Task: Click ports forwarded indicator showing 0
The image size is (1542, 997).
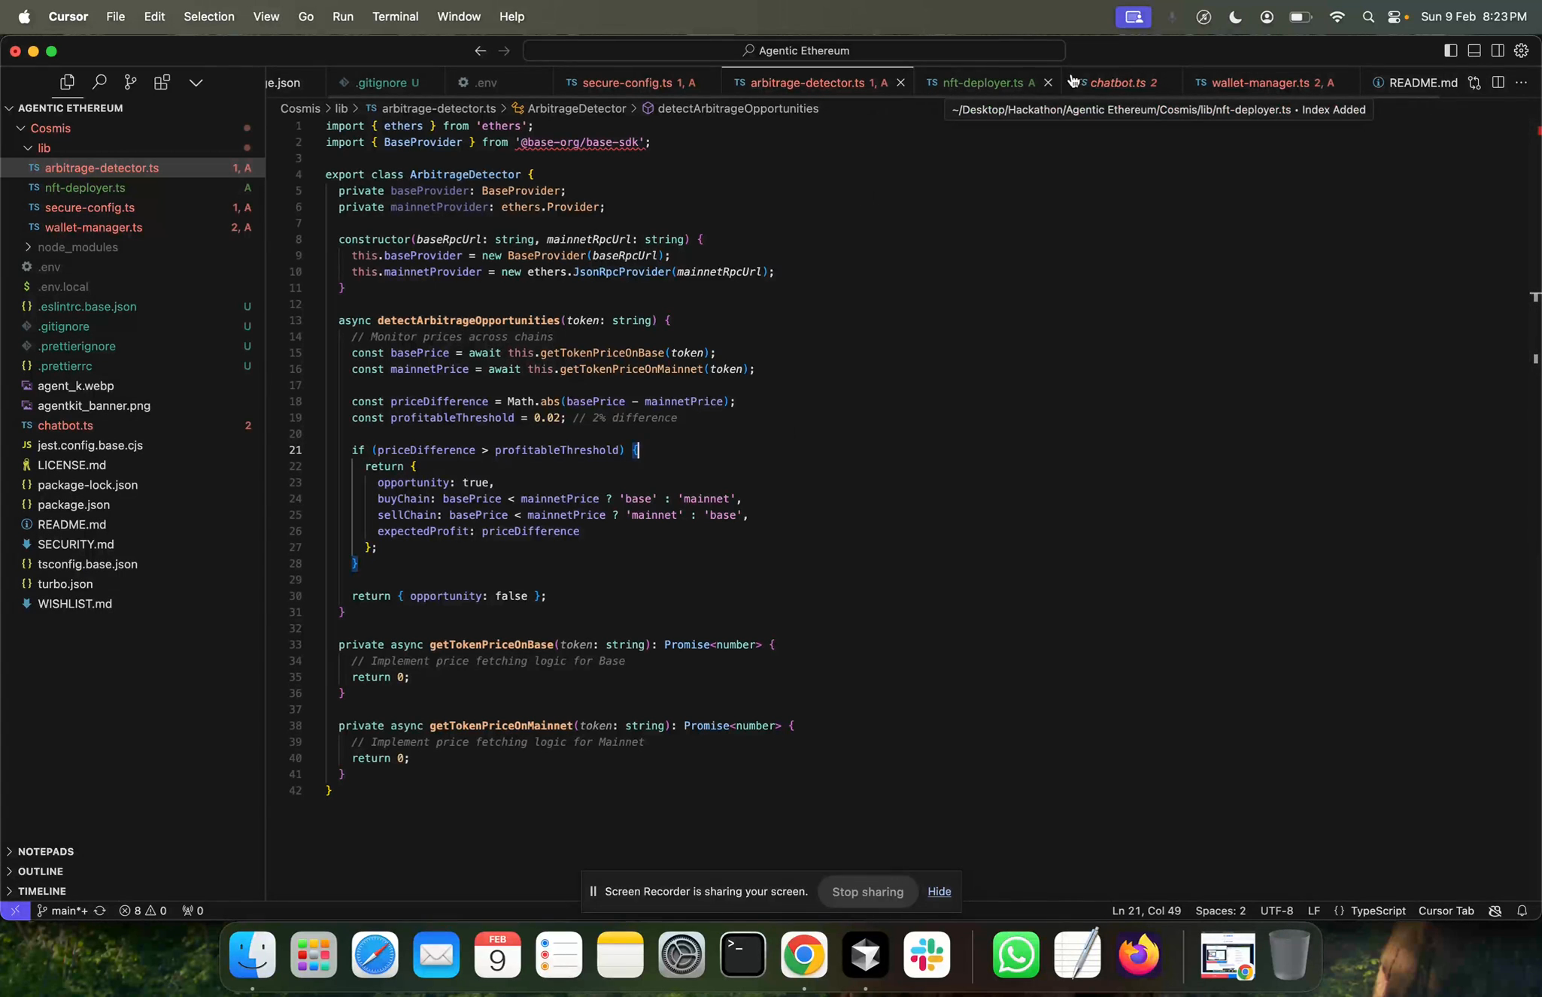Action: (x=193, y=911)
